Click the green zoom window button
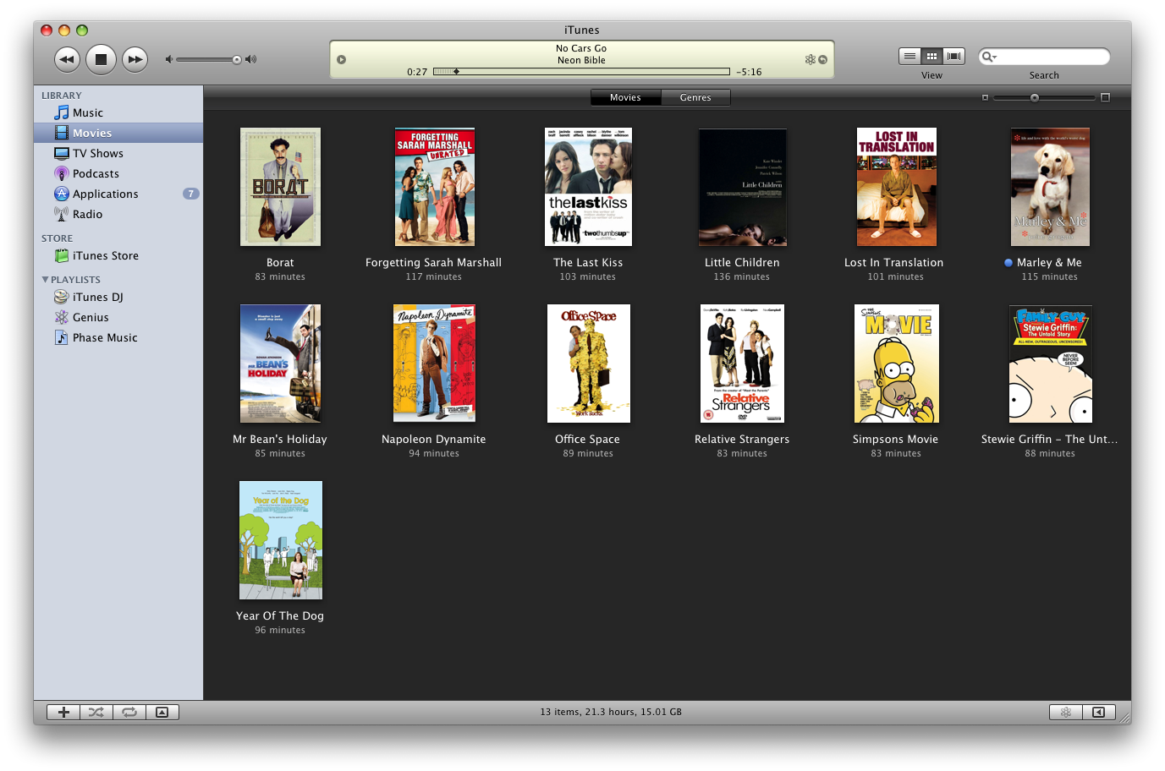This screenshot has height=771, width=1165. click(82, 30)
